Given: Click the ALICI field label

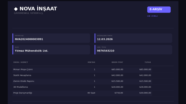Looking at the screenshot, I should coord(17,47).
